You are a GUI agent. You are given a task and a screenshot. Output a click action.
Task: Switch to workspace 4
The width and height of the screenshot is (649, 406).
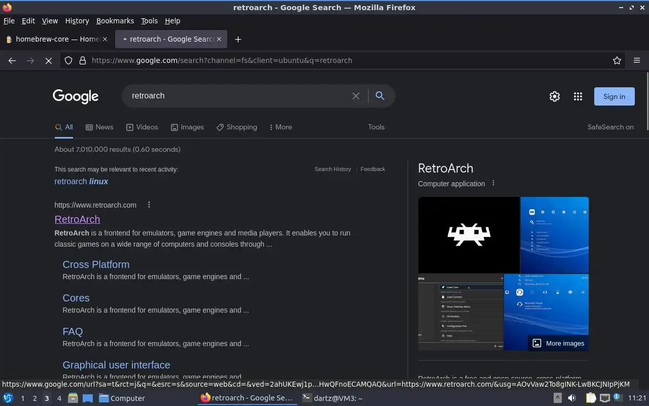coord(59,398)
